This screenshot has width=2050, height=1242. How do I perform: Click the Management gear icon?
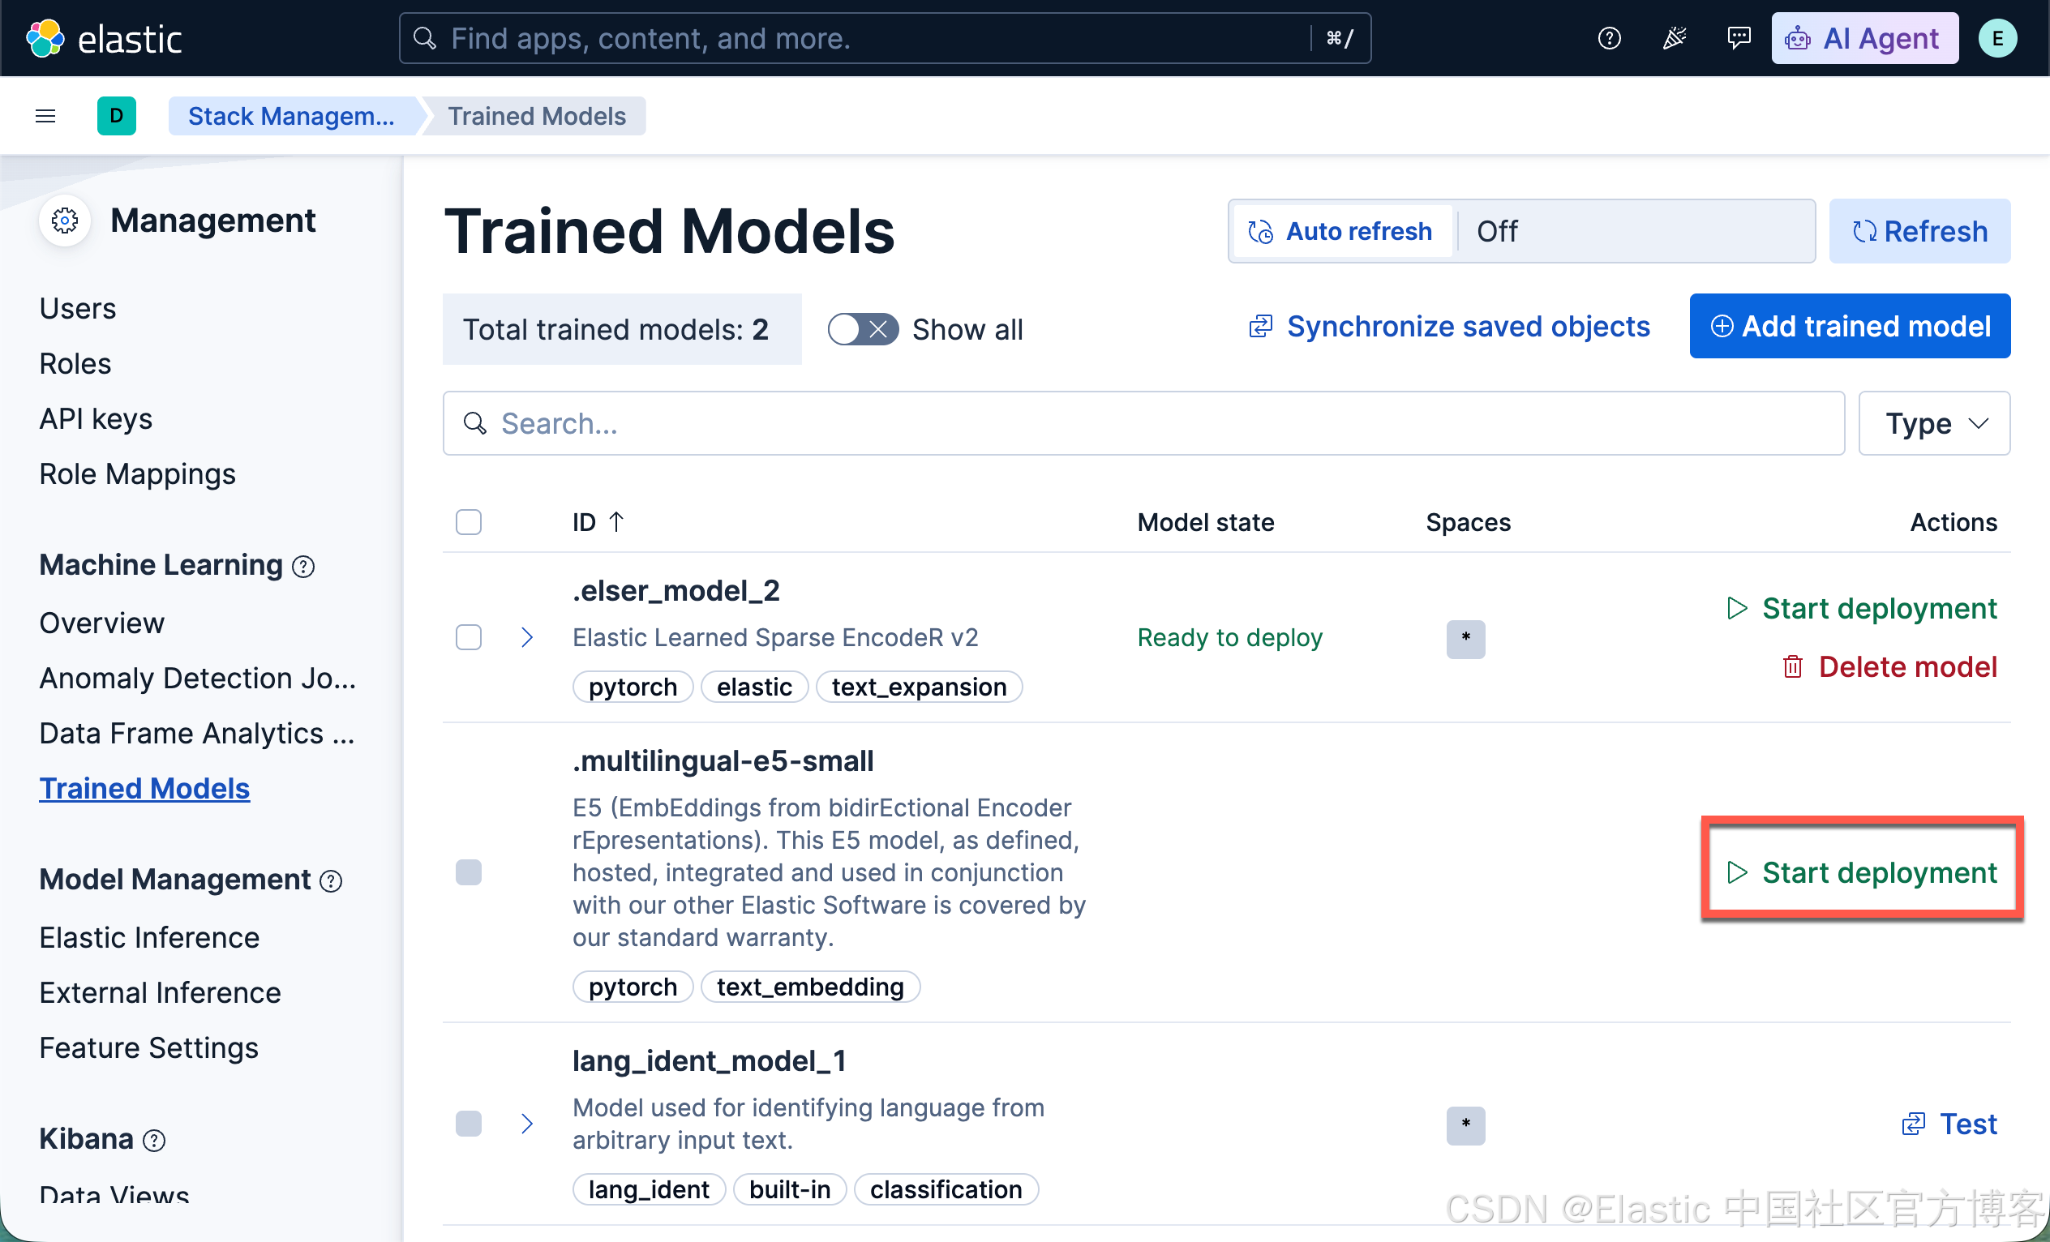[65, 221]
